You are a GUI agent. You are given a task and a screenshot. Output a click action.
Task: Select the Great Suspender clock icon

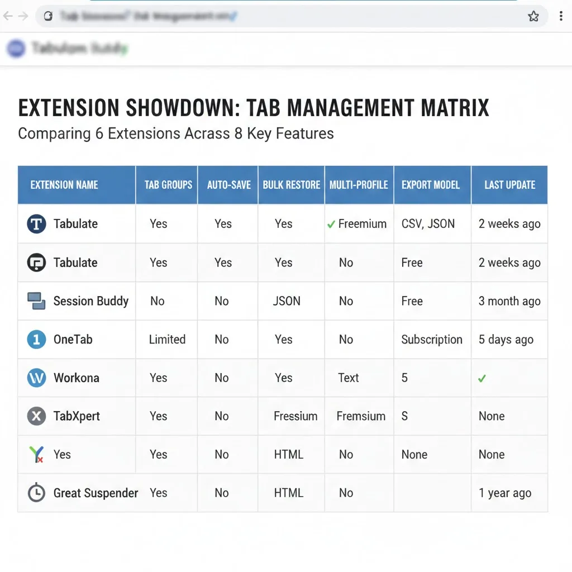tap(36, 493)
